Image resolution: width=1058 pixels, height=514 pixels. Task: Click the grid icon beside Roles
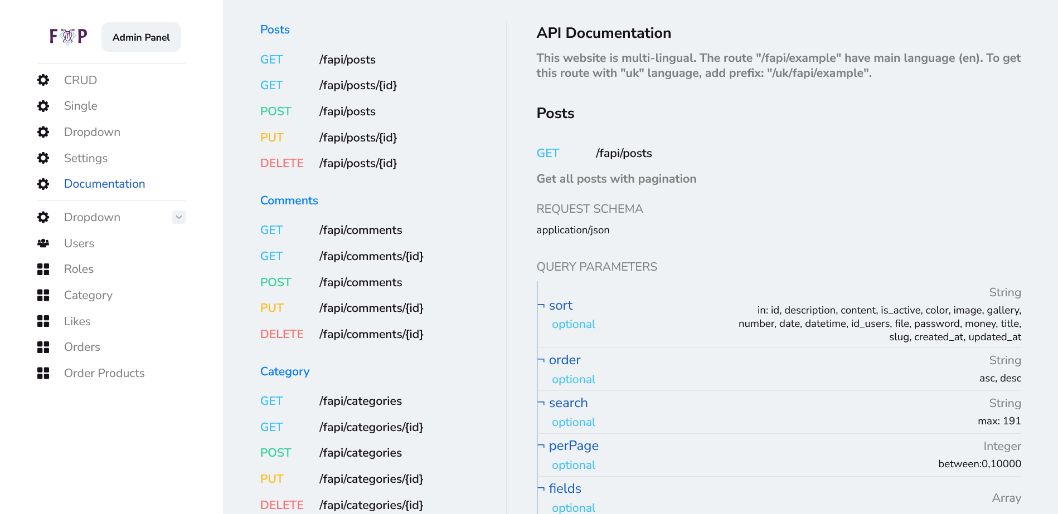(43, 270)
